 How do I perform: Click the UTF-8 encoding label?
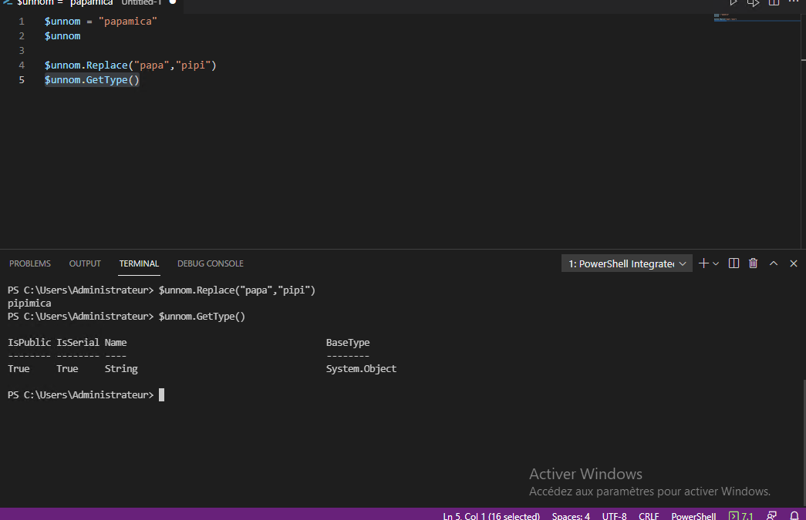[614, 515]
